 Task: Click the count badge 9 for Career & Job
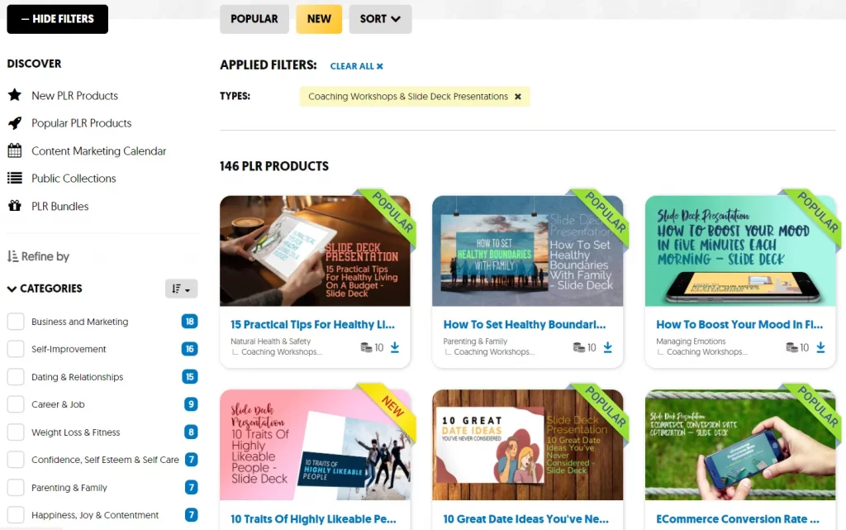tap(191, 404)
